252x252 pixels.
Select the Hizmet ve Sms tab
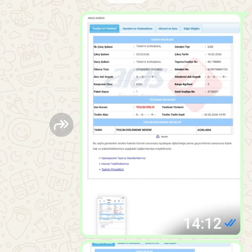point(168,29)
